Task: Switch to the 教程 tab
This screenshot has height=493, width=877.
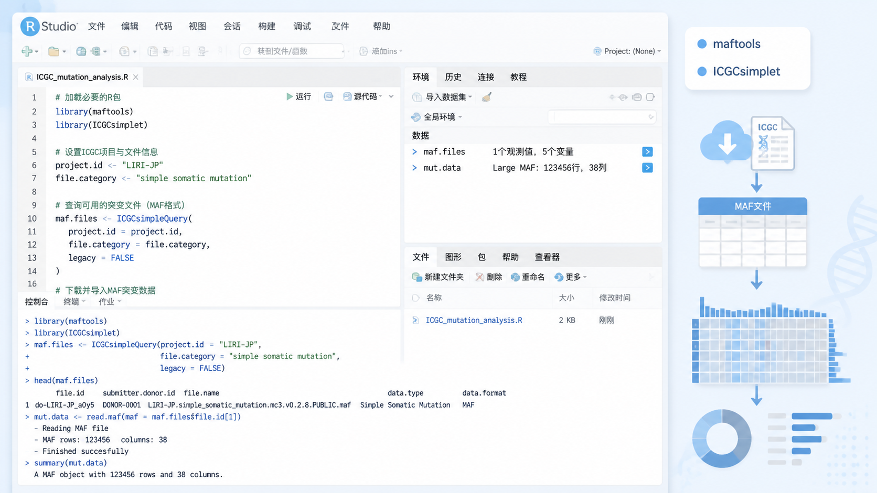Action: tap(518, 77)
